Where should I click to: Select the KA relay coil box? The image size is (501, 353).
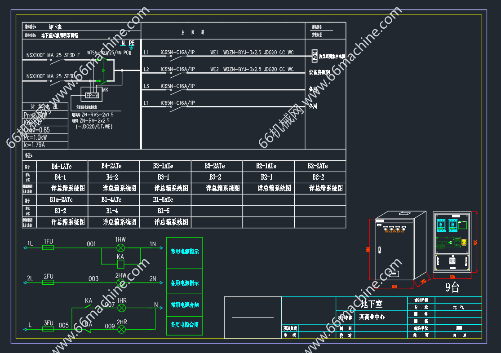point(120,264)
